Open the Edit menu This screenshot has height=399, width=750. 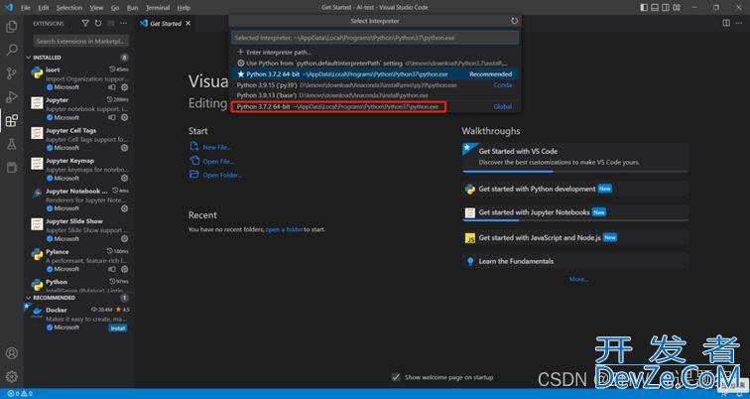43,8
